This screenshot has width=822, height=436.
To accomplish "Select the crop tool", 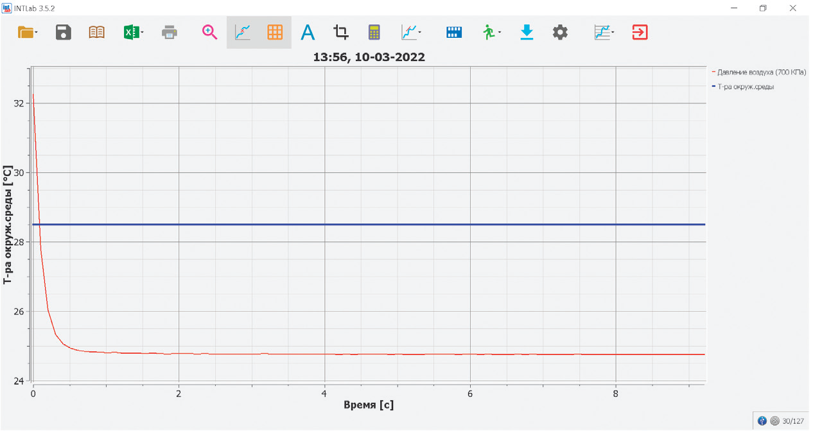I will coord(341,32).
